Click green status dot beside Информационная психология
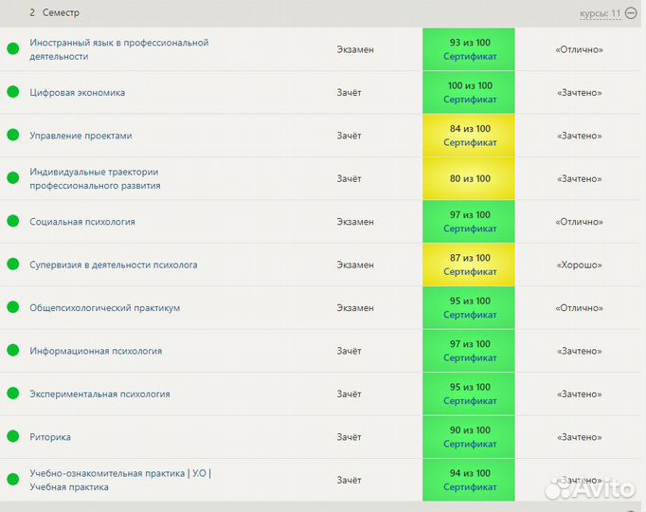The height and width of the screenshot is (512, 646). (x=13, y=350)
